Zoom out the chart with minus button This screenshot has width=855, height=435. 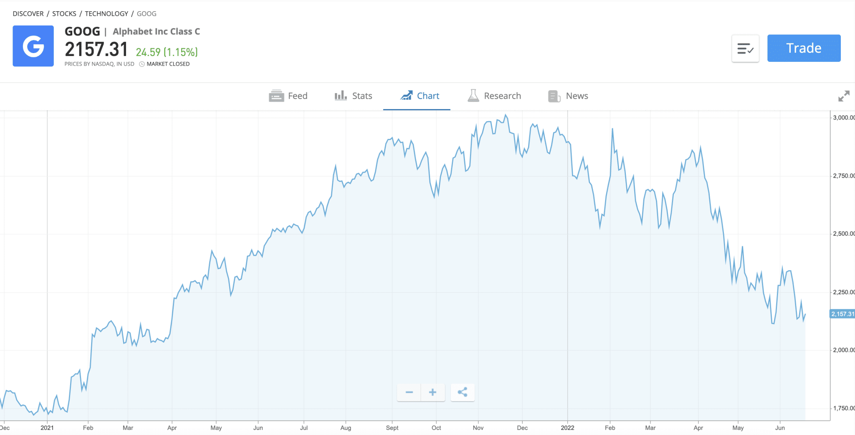coord(409,392)
